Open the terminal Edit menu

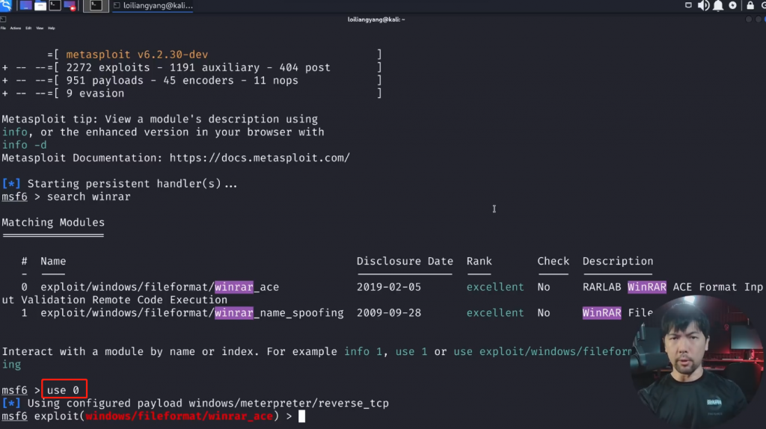pyautogui.click(x=28, y=28)
